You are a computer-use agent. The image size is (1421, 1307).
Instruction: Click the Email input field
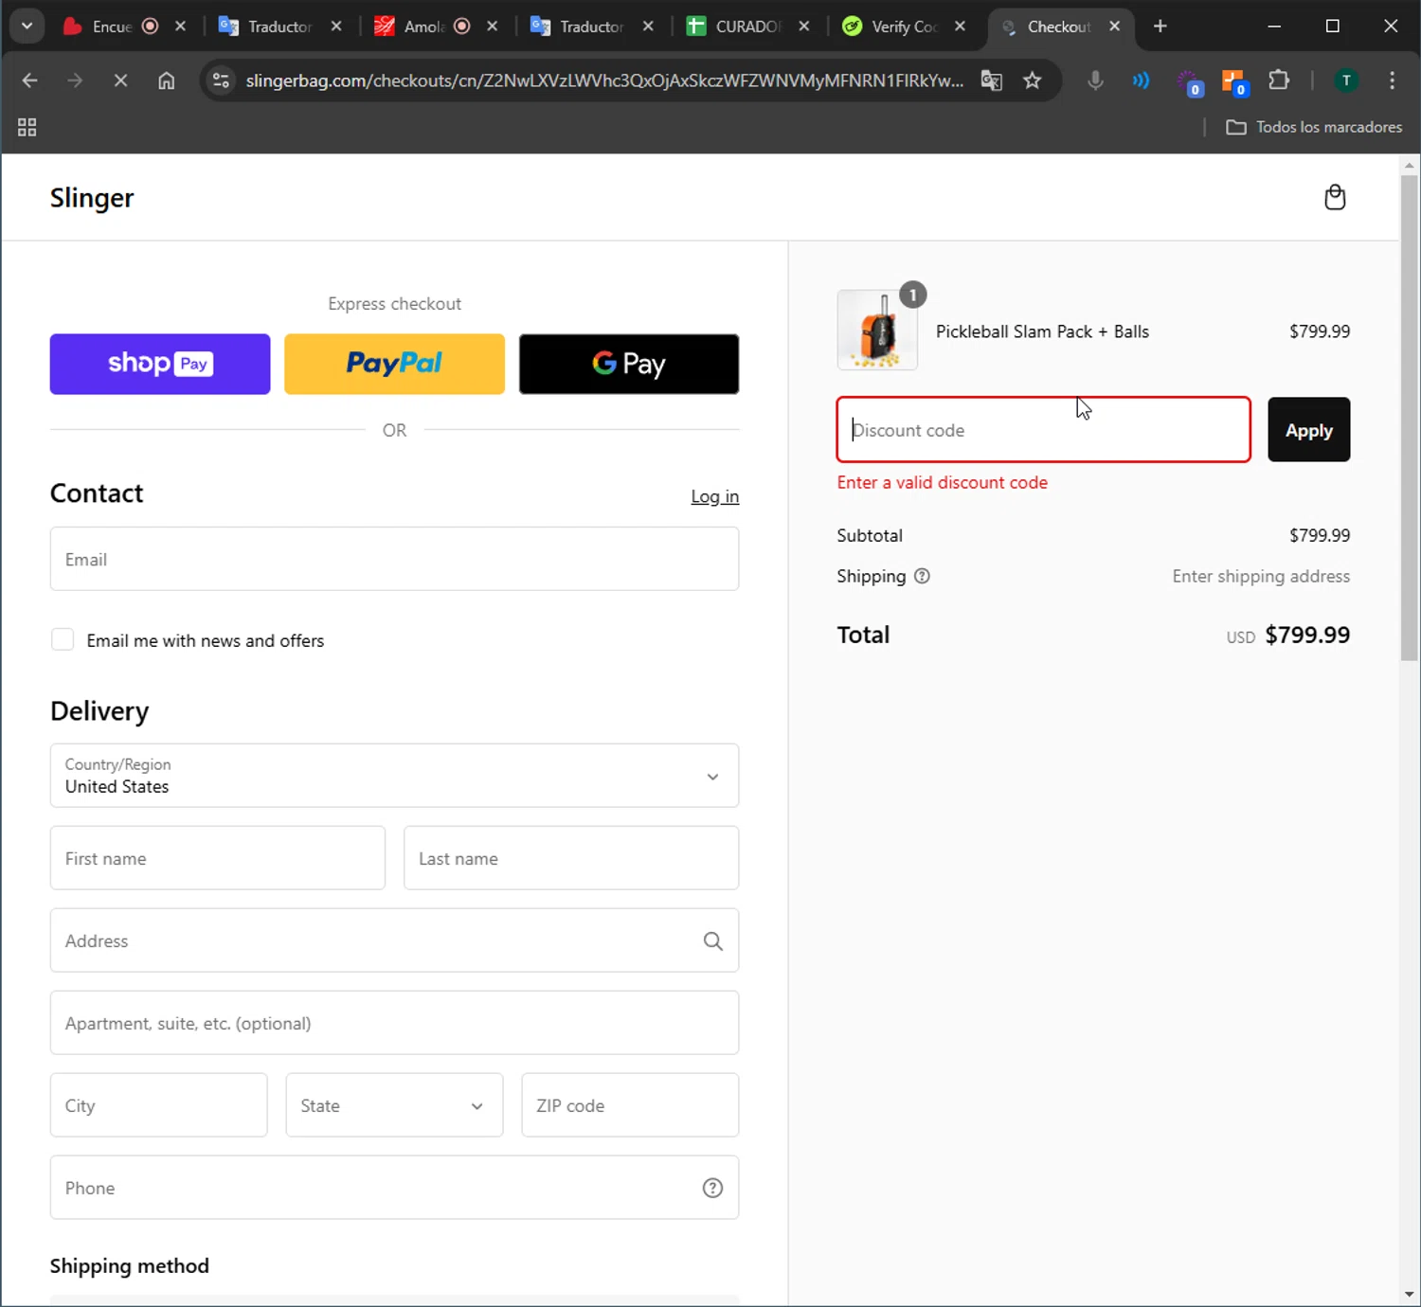(x=394, y=559)
